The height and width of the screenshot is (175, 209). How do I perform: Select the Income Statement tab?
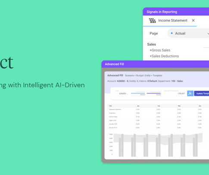170,21
